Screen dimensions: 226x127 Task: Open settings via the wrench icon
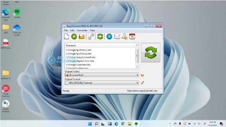pyautogui.click(x=91, y=36)
